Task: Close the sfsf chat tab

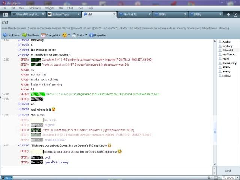Action: point(114,14)
